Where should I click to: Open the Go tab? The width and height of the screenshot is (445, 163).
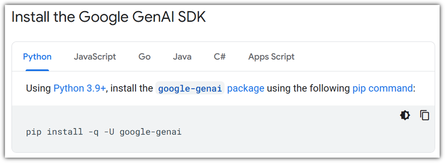coord(145,57)
